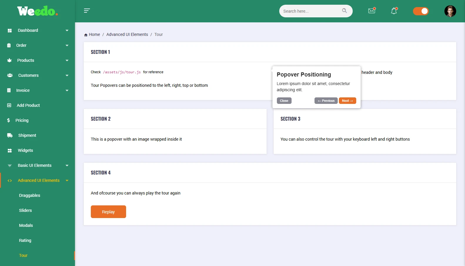Collapse the Advanced UI Elements chevron
The width and height of the screenshot is (465, 266).
point(67,180)
